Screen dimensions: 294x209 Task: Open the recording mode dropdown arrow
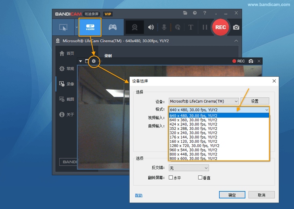77,27
